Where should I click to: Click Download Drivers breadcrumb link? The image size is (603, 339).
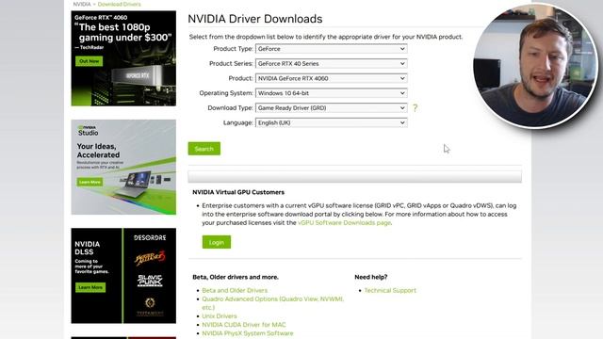point(120,4)
